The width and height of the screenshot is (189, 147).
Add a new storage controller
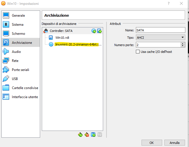pos(80,135)
